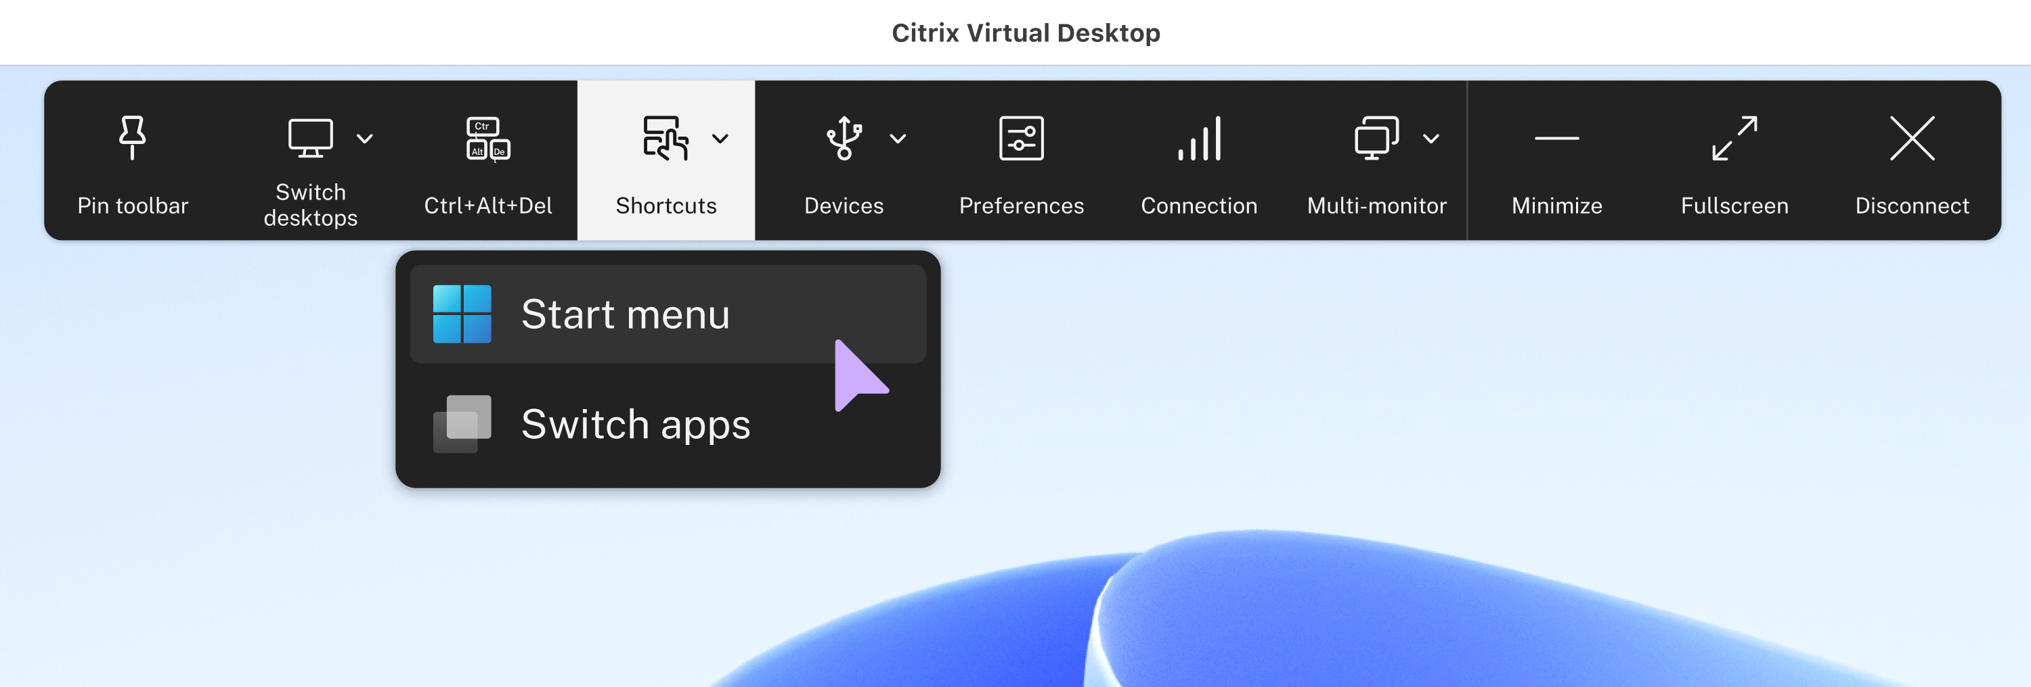Click the Citrix Virtual Desktop window title
This screenshot has height=687, width=2031.
point(1025,32)
